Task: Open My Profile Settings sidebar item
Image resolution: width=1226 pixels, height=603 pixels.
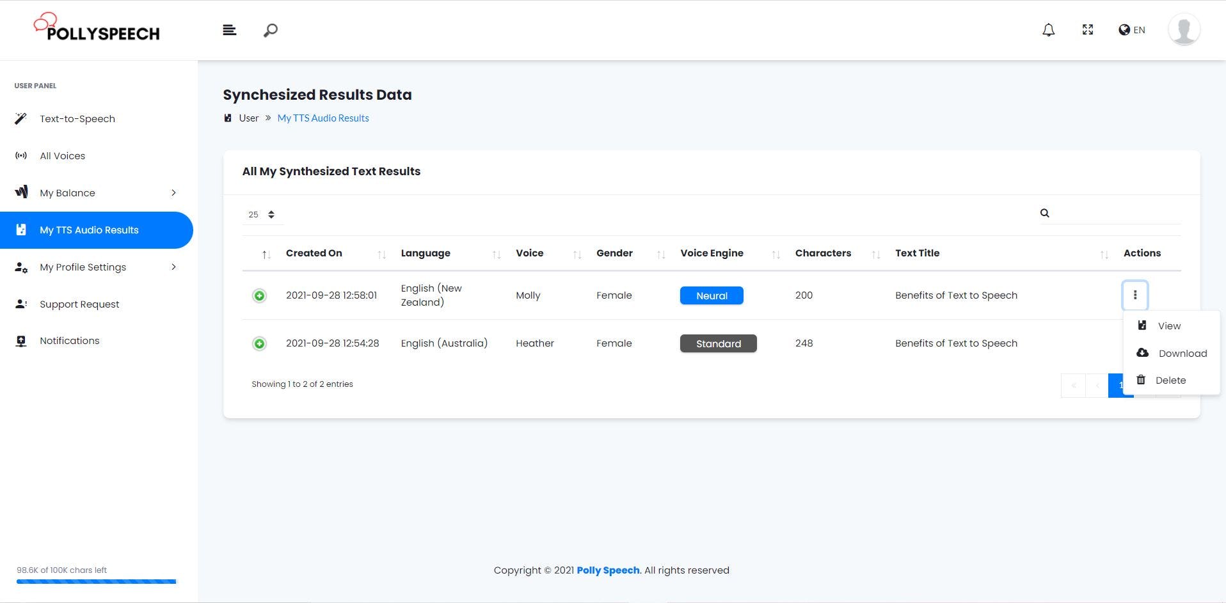Action: pos(83,267)
